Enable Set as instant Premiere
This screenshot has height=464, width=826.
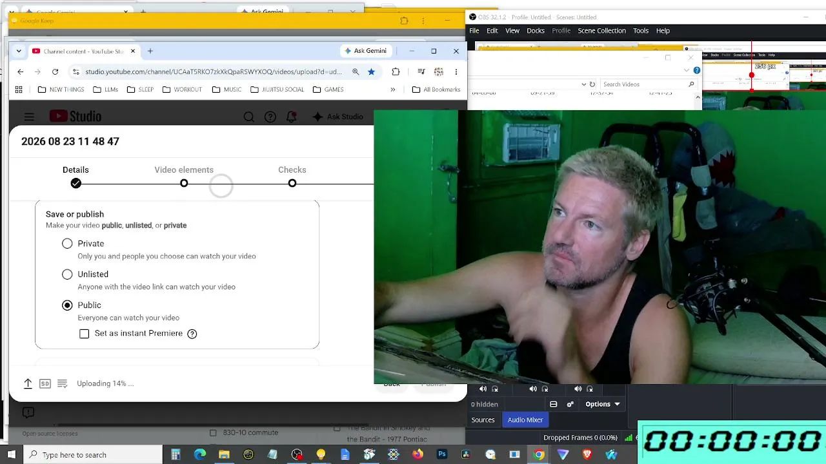click(x=85, y=334)
